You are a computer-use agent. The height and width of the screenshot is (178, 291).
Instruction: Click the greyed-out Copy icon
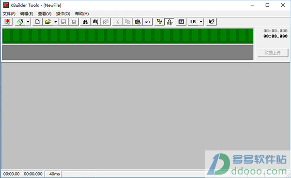128,22
